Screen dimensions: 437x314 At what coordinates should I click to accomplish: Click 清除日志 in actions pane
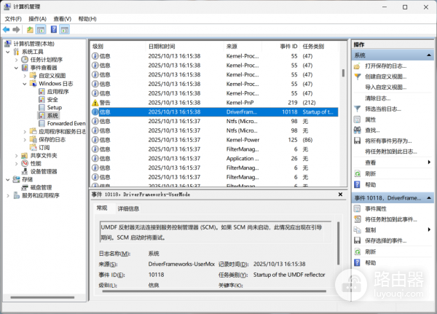(x=377, y=98)
